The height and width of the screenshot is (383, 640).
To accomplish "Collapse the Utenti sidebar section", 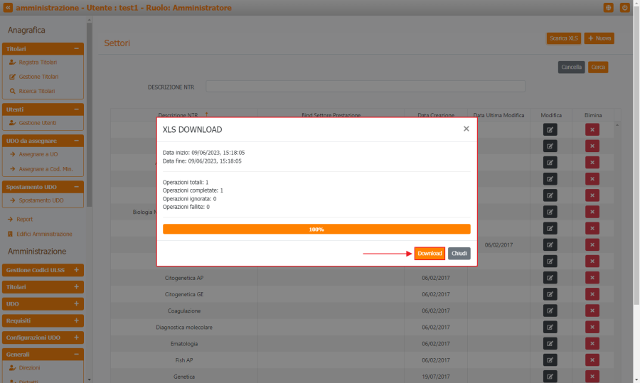I will 76,109.
